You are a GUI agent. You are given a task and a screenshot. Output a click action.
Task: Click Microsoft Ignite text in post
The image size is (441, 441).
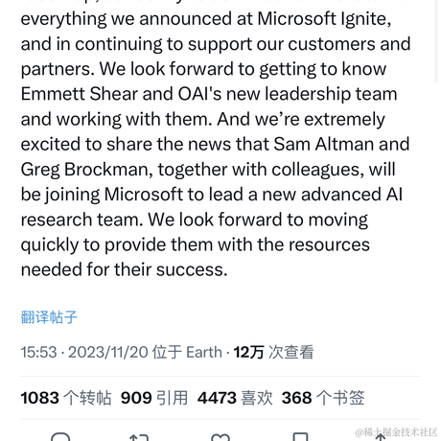click(x=324, y=19)
